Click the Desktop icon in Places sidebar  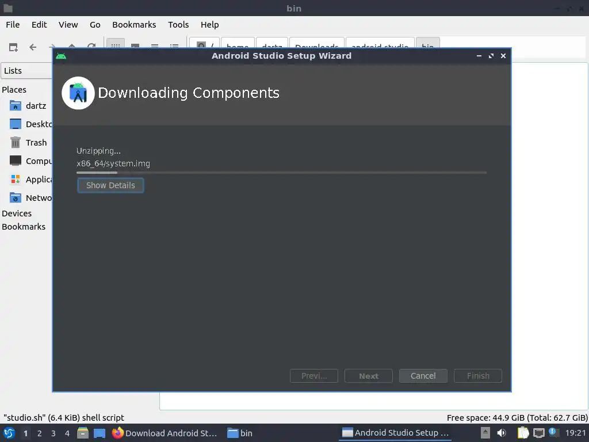pos(16,124)
